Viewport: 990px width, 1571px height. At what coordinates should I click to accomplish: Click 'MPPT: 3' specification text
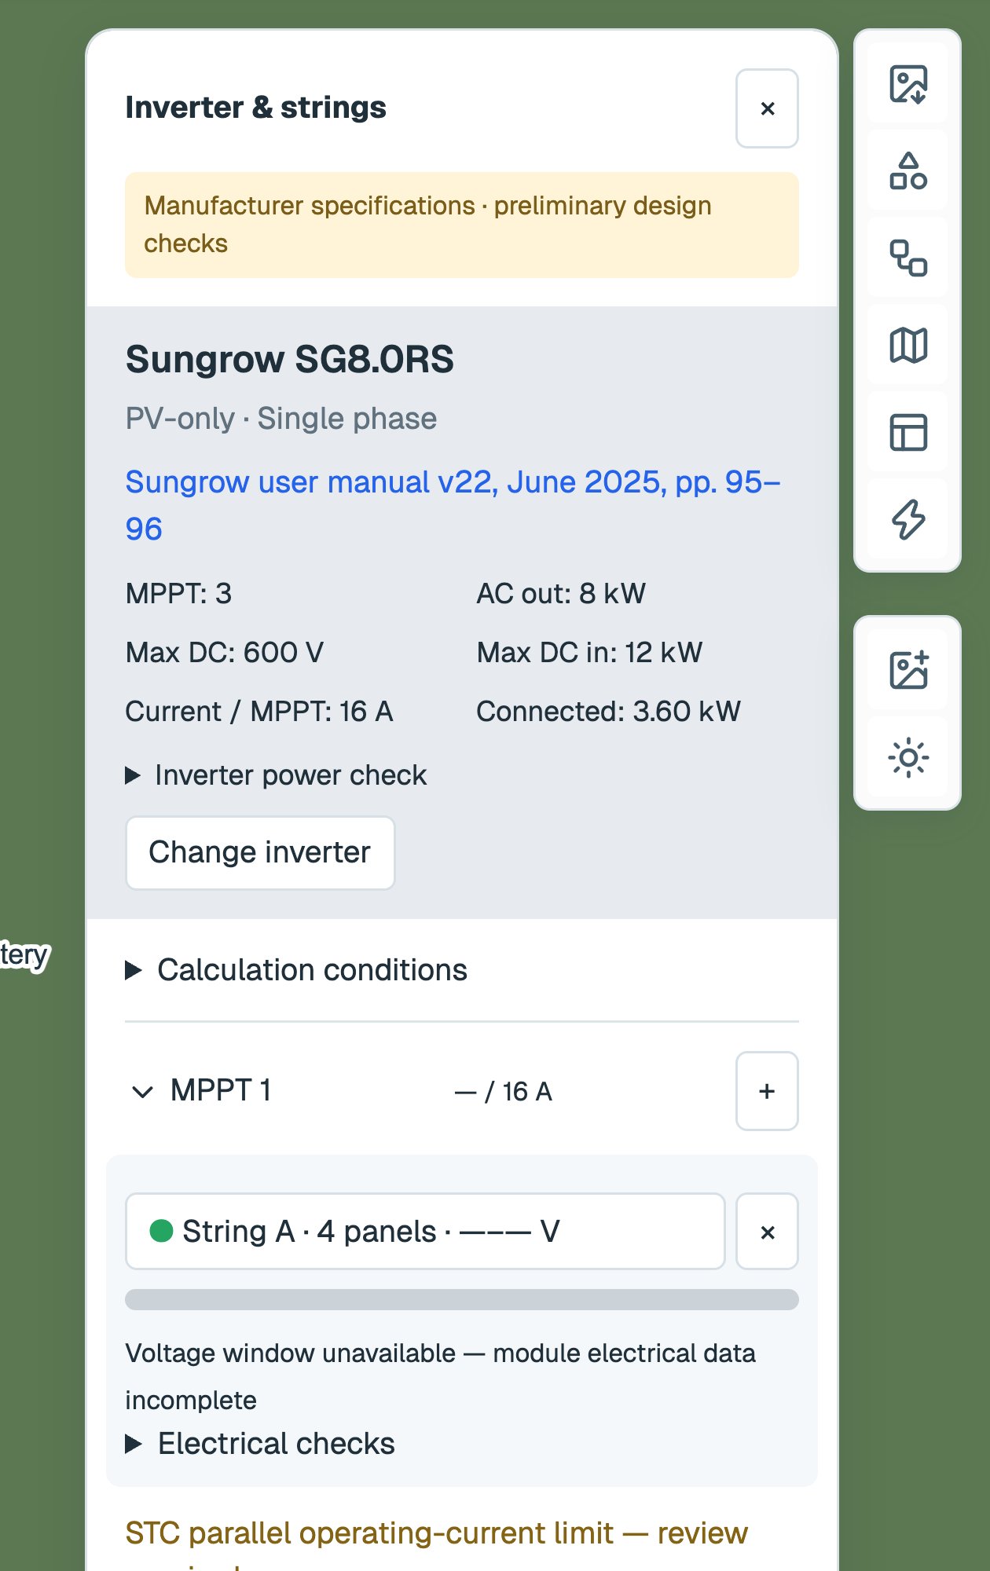[178, 593]
